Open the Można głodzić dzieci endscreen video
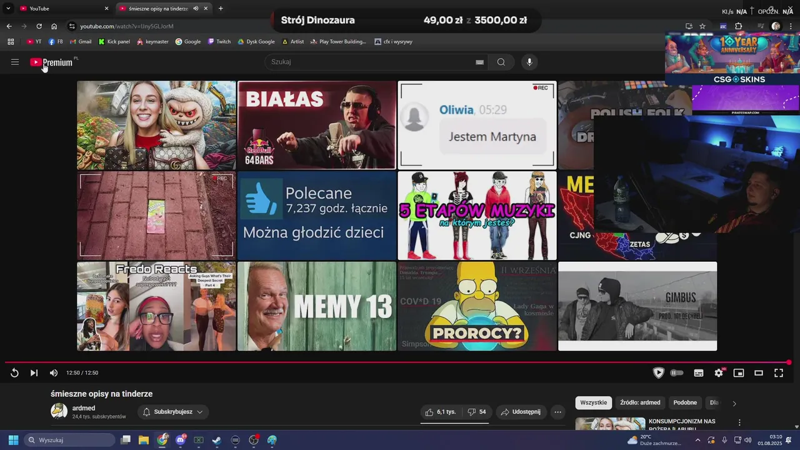This screenshot has width=800, height=450. (317, 216)
